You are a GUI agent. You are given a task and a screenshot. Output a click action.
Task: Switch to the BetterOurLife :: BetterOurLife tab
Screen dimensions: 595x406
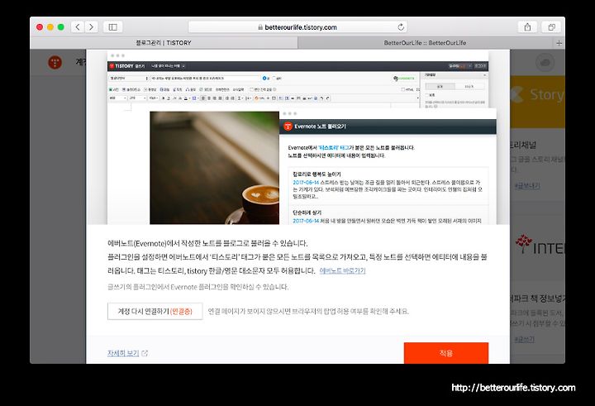[x=425, y=43]
